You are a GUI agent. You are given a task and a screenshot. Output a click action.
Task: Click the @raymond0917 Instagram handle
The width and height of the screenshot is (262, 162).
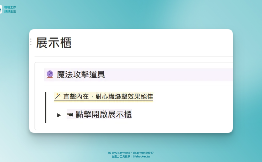[143, 153]
